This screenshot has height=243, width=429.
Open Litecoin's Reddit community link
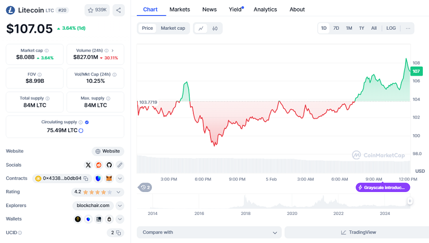pyautogui.click(x=99, y=165)
